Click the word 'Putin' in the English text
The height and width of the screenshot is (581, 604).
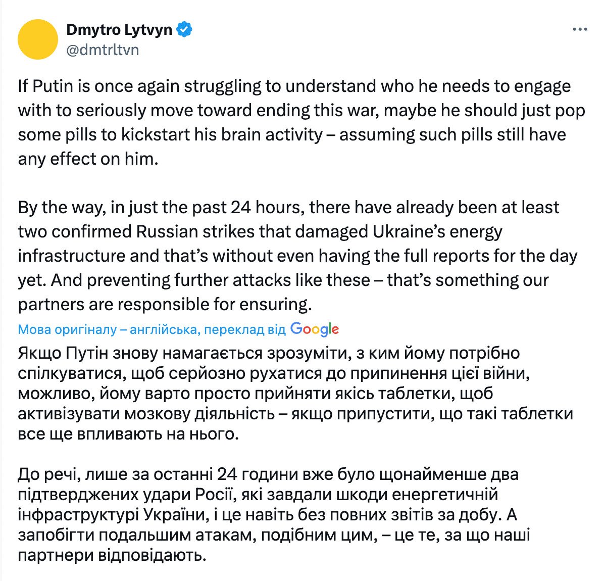[51, 86]
